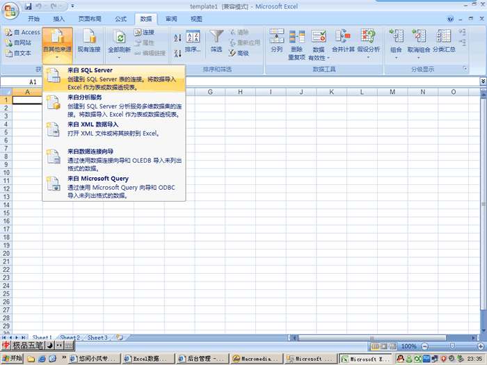This screenshot has height=365, width=487.
Task: Switch to Macromedia taskbar window
Action: click(257, 359)
